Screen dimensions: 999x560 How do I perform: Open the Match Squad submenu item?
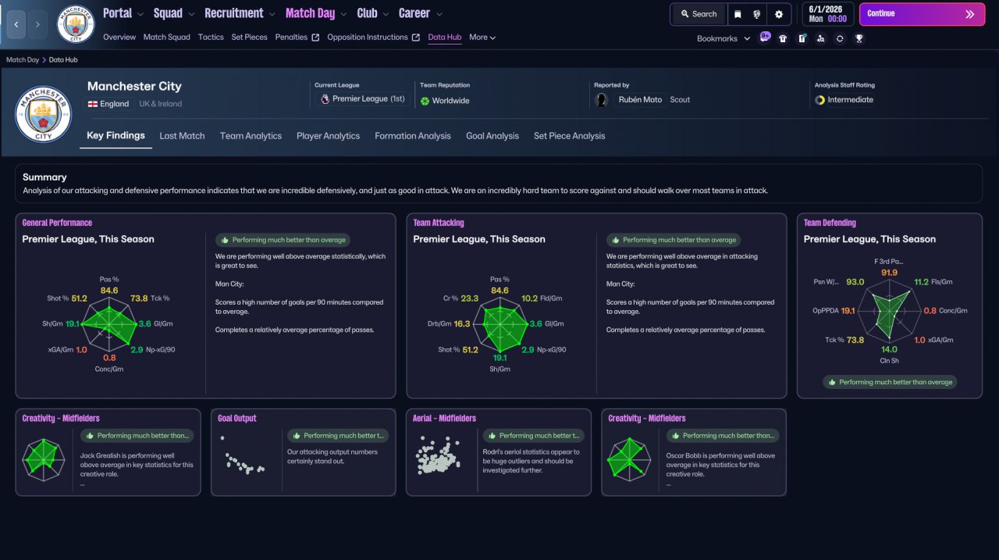click(x=167, y=37)
